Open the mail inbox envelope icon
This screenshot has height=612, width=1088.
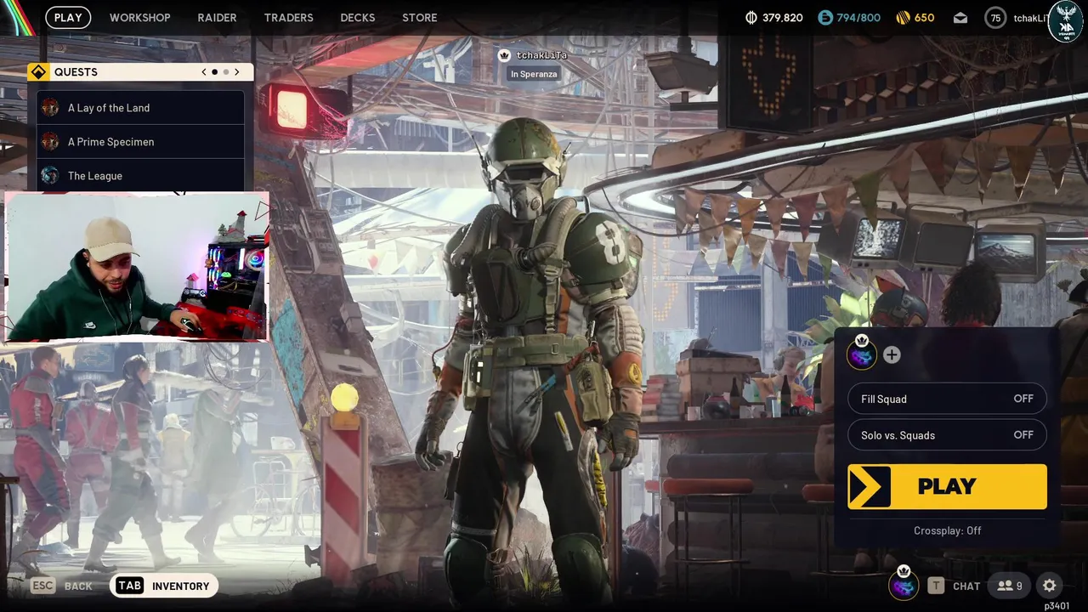(x=960, y=17)
